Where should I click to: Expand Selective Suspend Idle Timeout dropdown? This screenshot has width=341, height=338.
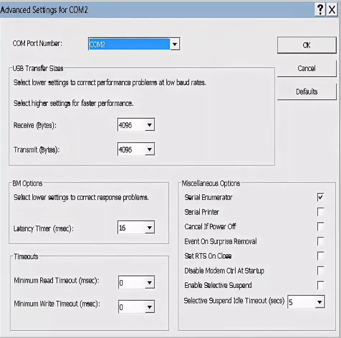(x=320, y=302)
